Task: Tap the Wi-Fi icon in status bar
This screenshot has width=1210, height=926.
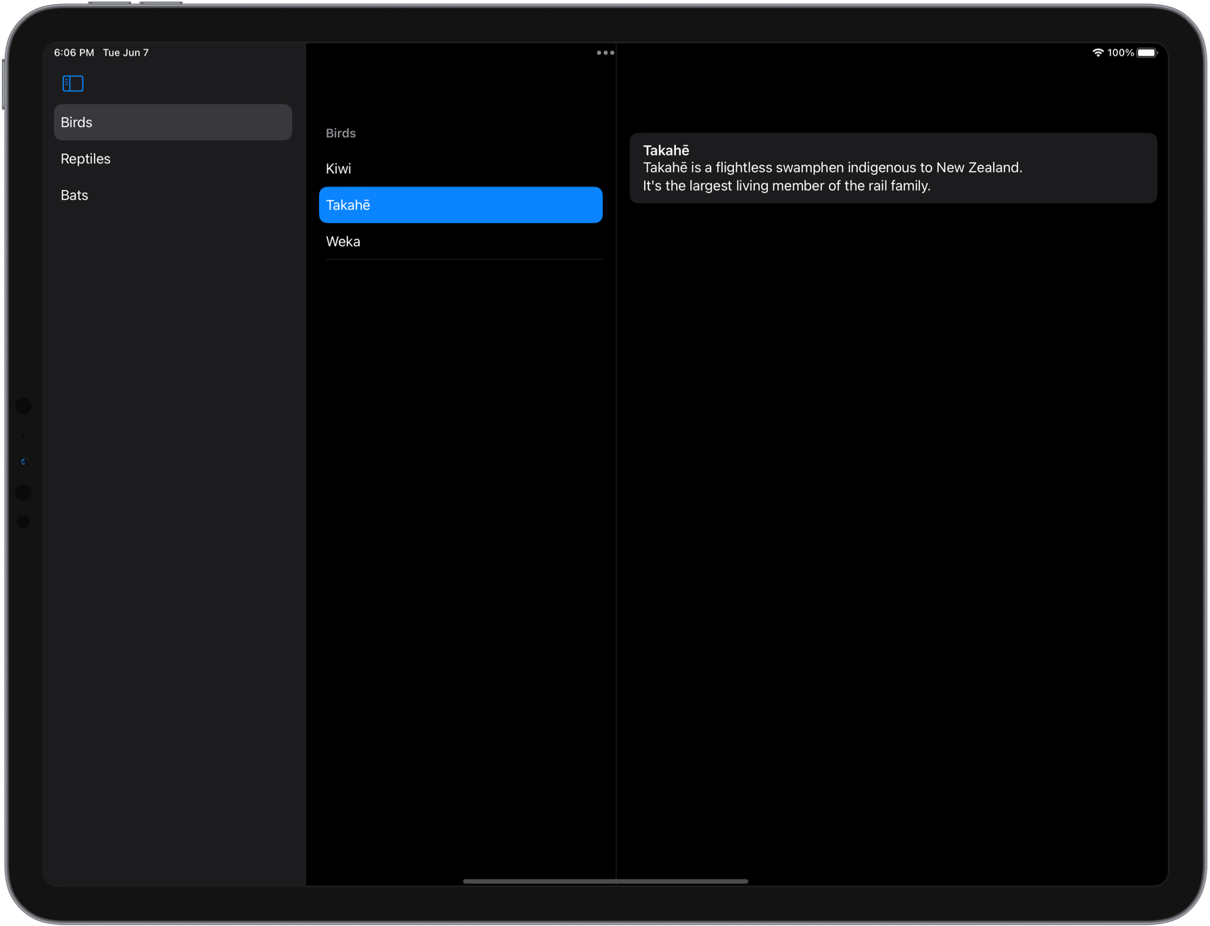Action: pyautogui.click(x=1098, y=52)
